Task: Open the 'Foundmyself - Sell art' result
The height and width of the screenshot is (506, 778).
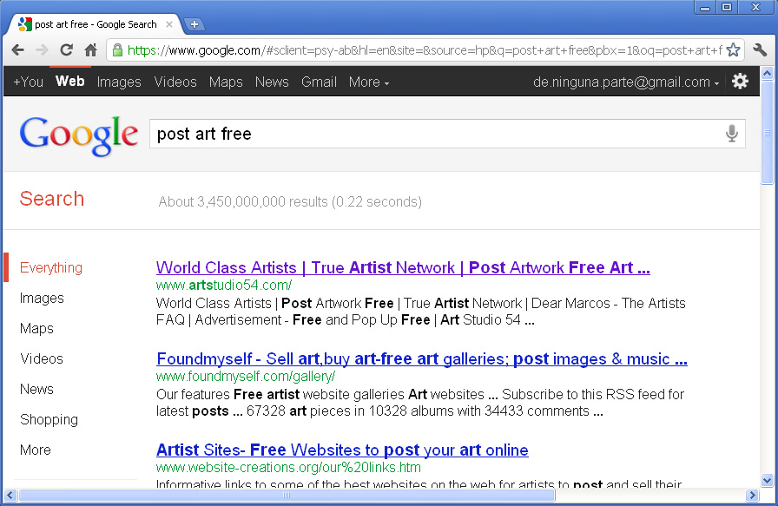Action: (x=422, y=359)
